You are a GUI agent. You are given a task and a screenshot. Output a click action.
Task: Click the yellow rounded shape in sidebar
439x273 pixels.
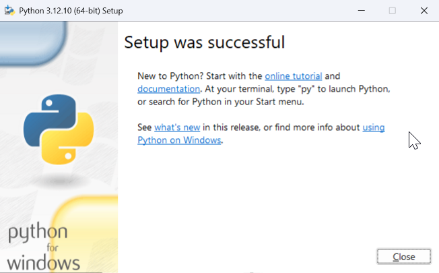(x=86, y=234)
